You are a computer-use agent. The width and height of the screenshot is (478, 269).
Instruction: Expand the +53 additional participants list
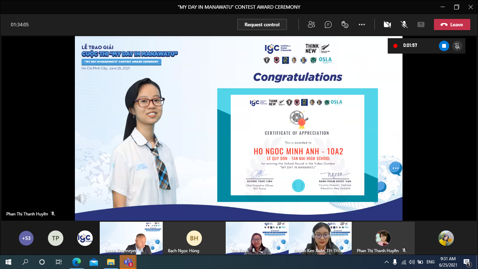point(26,238)
